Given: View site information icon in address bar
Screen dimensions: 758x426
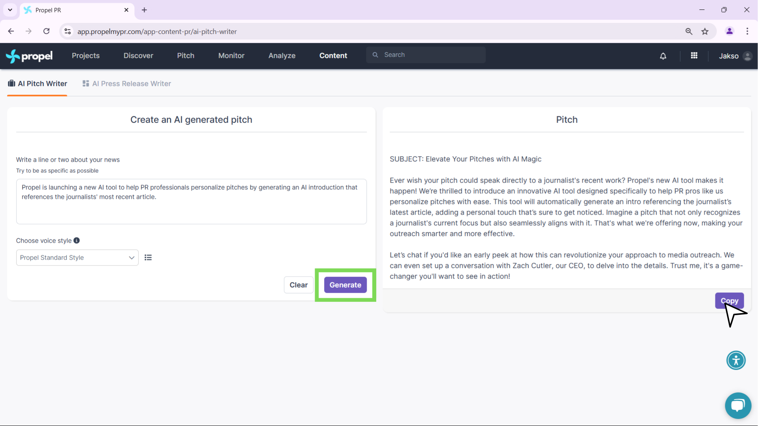Looking at the screenshot, I should (x=68, y=32).
